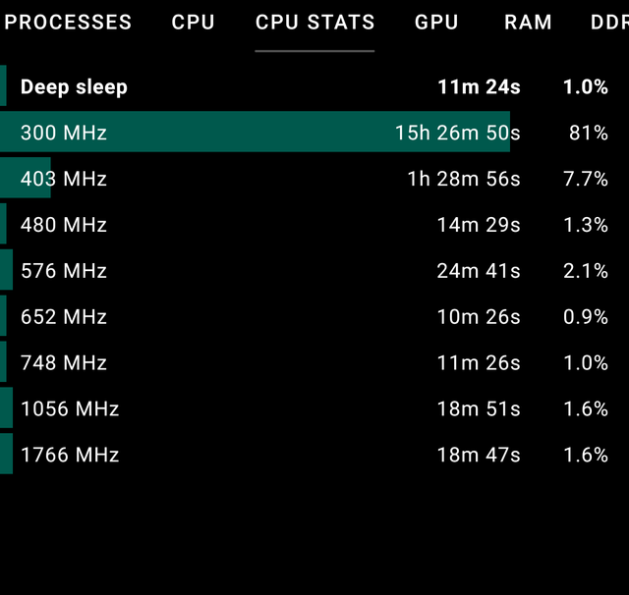Click the 15h 26m 50s duration
Screen dimensions: 629x595
[458, 133]
